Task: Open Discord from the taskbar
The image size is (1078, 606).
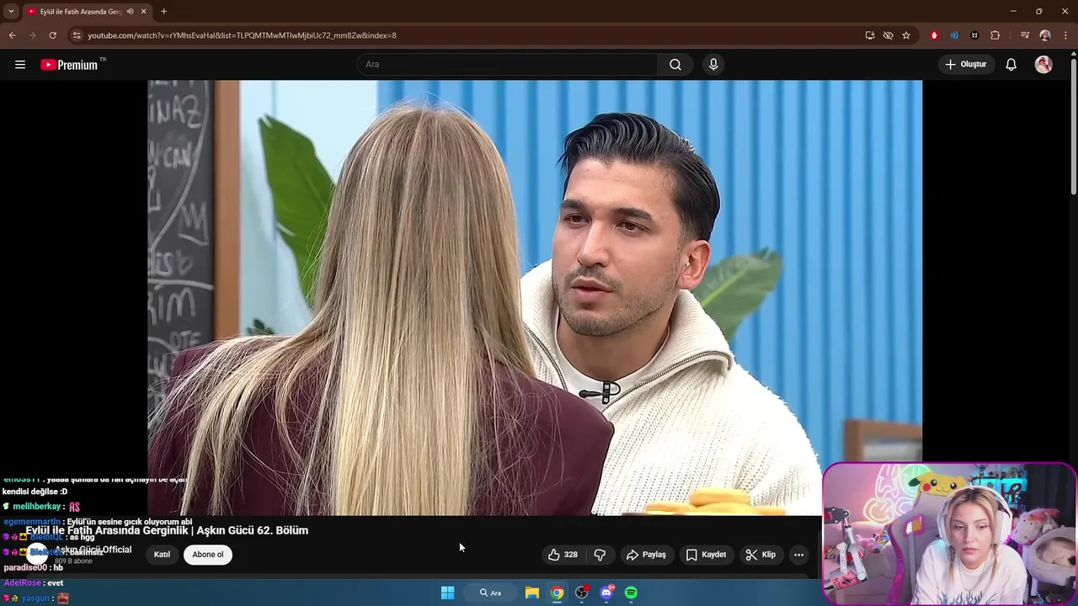Action: tap(606, 593)
